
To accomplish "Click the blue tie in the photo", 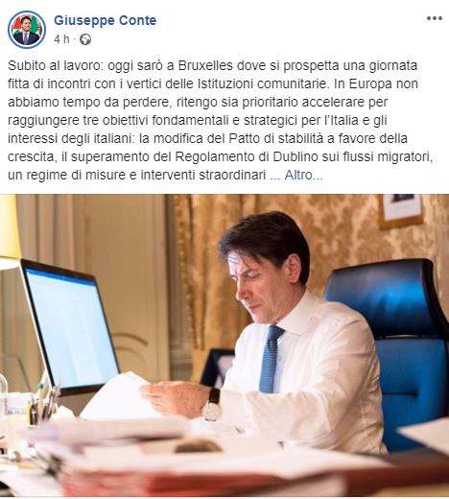I will pos(271,359).
